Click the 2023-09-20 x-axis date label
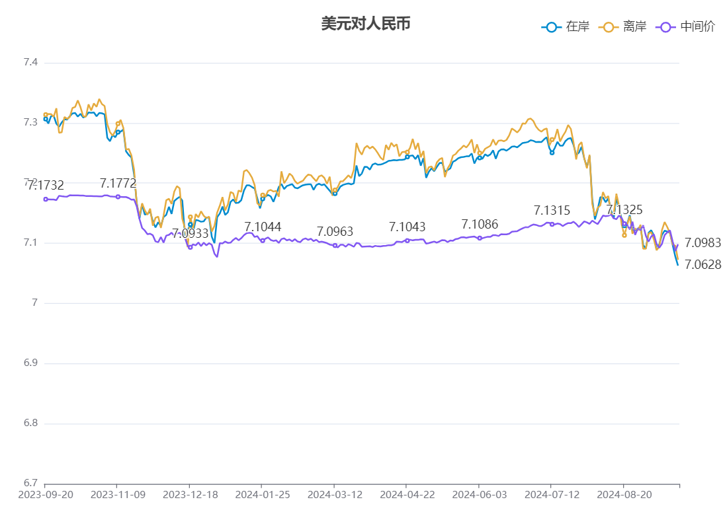Viewport: 725px width, 512px height. [x=45, y=494]
